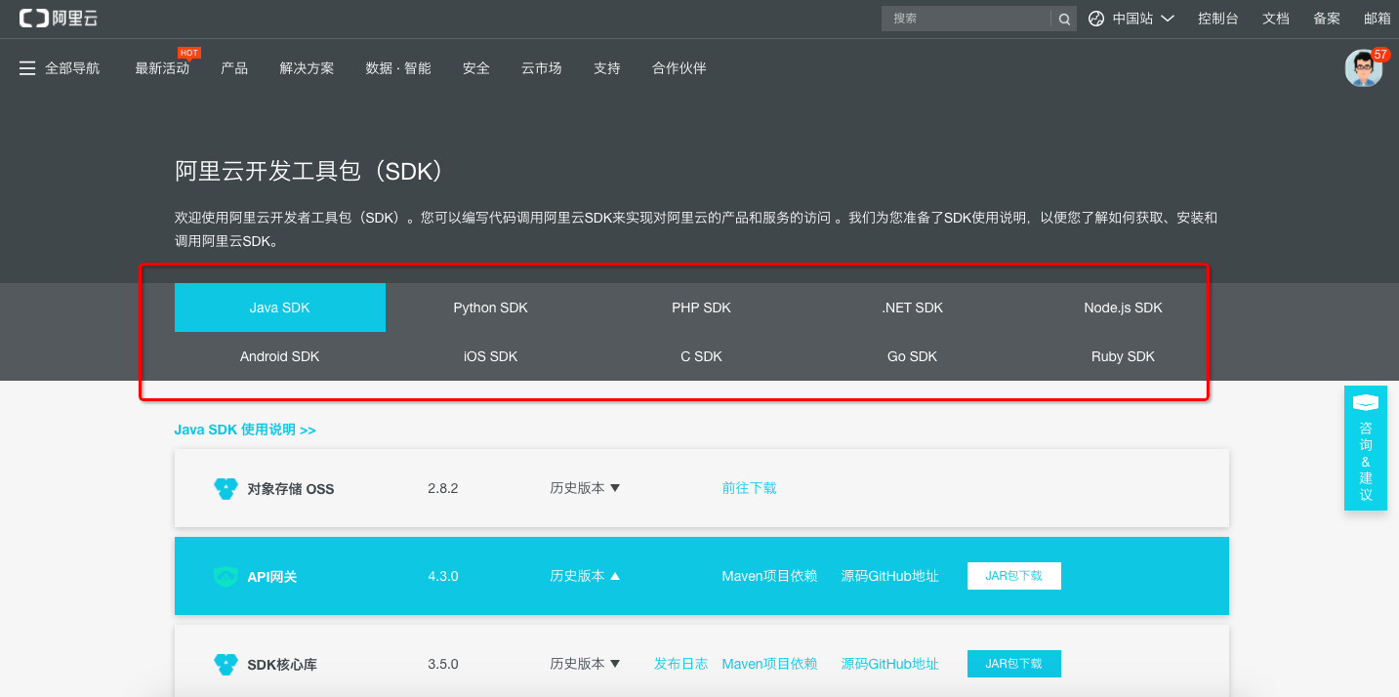Click the globe region icon
Viewport: 1399px width, 697px height.
[x=1096, y=19]
